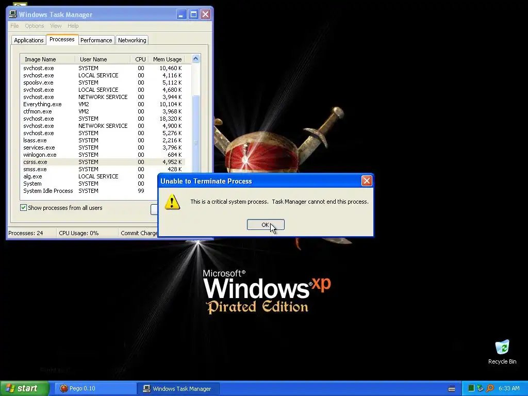Click CPU Usage: 0% in status bar
Viewport: 528px width, 396px height.
pyautogui.click(x=79, y=233)
